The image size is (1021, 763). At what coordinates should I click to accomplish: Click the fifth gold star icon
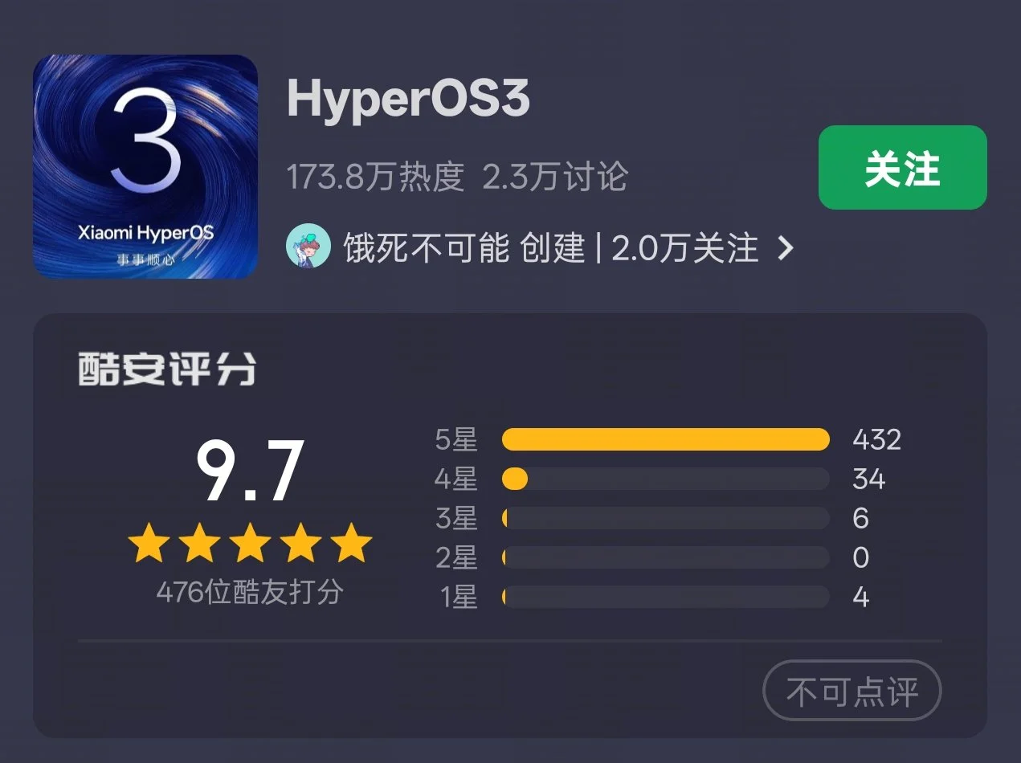click(351, 545)
